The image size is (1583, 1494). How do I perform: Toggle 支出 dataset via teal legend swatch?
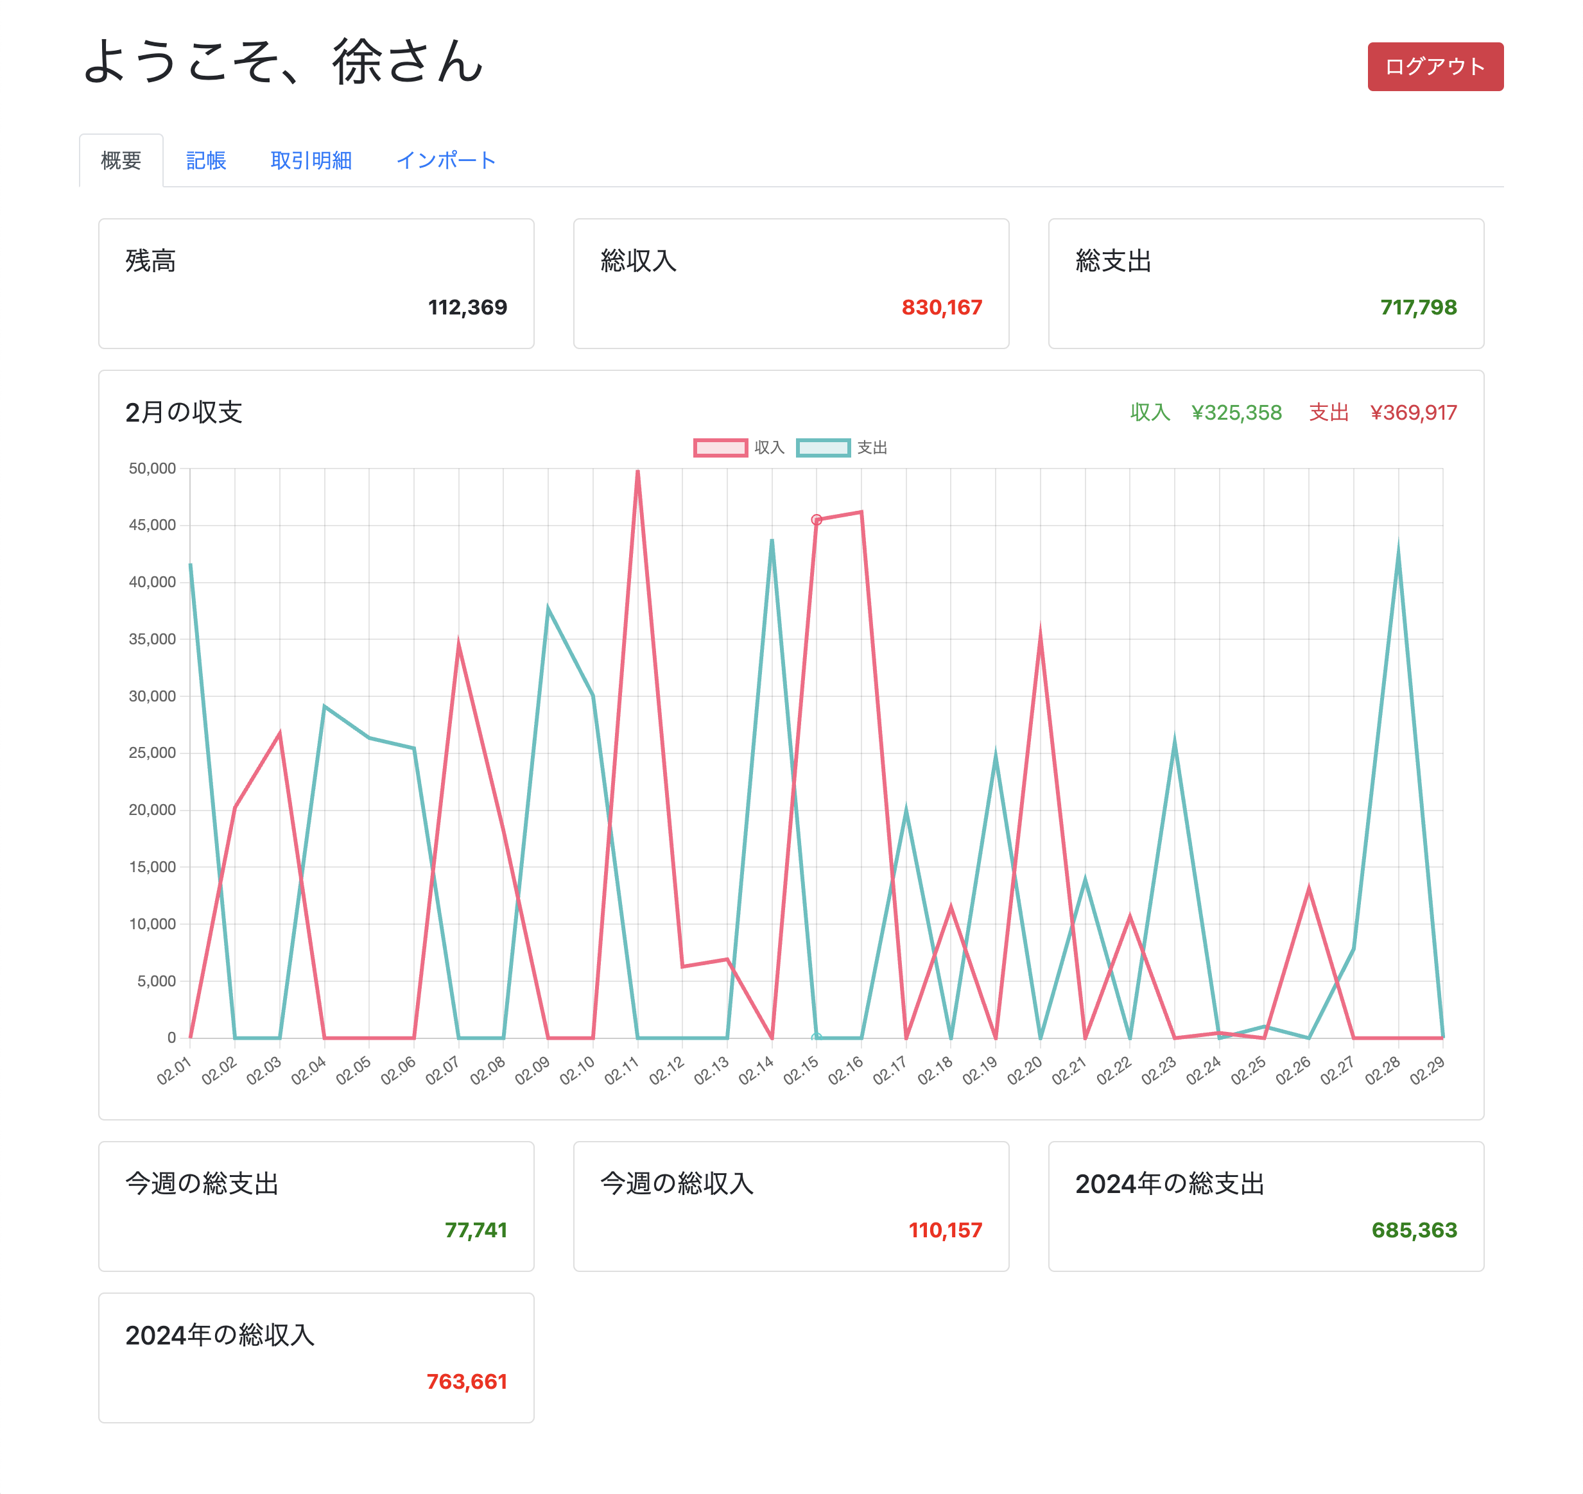pyautogui.click(x=823, y=447)
